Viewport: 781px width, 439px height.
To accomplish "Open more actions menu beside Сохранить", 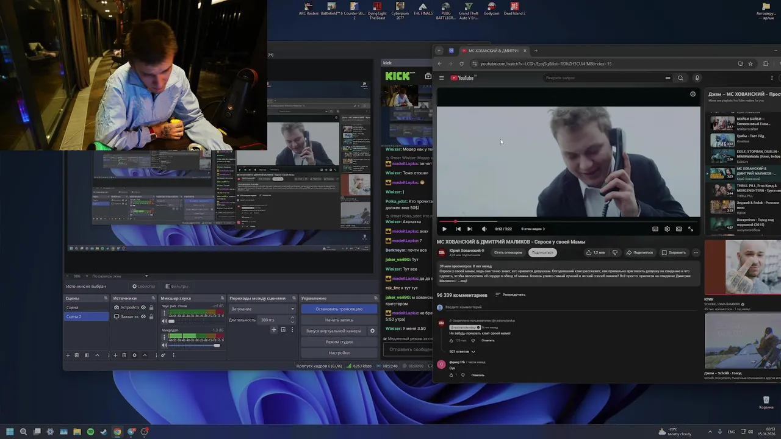I will [x=696, y=252].
